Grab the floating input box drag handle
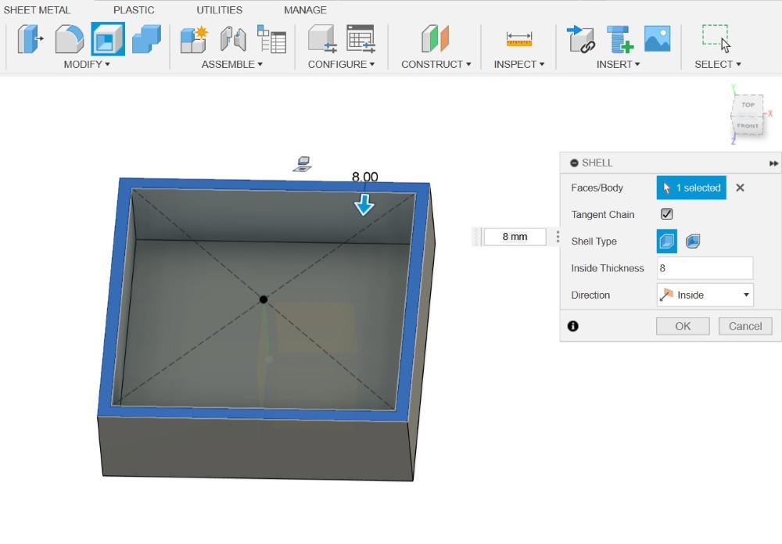782x544 pixels. click(476, 236)
